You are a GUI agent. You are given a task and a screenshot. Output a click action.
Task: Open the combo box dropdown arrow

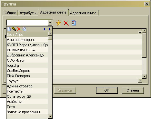click(x=50, y=23)
